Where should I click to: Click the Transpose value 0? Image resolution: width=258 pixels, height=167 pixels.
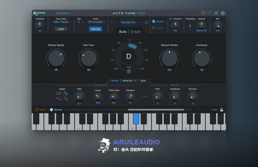coord(190,26)
